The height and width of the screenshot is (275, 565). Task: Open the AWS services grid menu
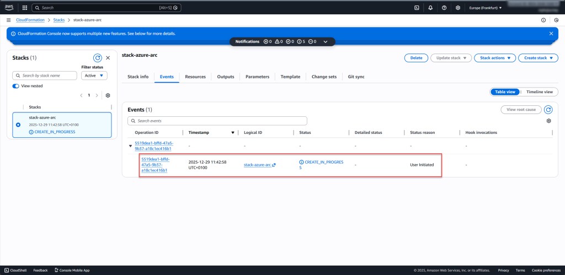tap(24, 8)
